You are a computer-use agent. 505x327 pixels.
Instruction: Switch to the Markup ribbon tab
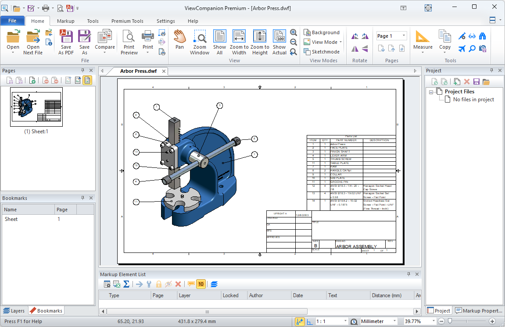click(65, 21)
